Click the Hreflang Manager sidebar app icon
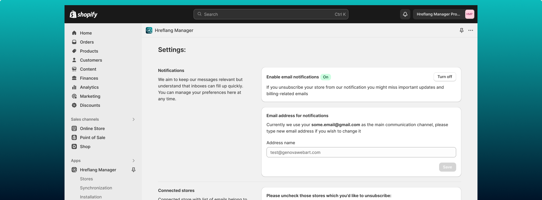Image resolution: width=542 pixels, height=200 pixels. pos(74,170)
